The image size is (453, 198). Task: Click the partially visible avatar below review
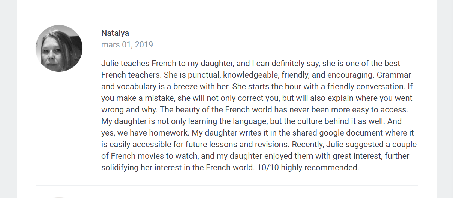pyautogui.click(x=59, y=197)
